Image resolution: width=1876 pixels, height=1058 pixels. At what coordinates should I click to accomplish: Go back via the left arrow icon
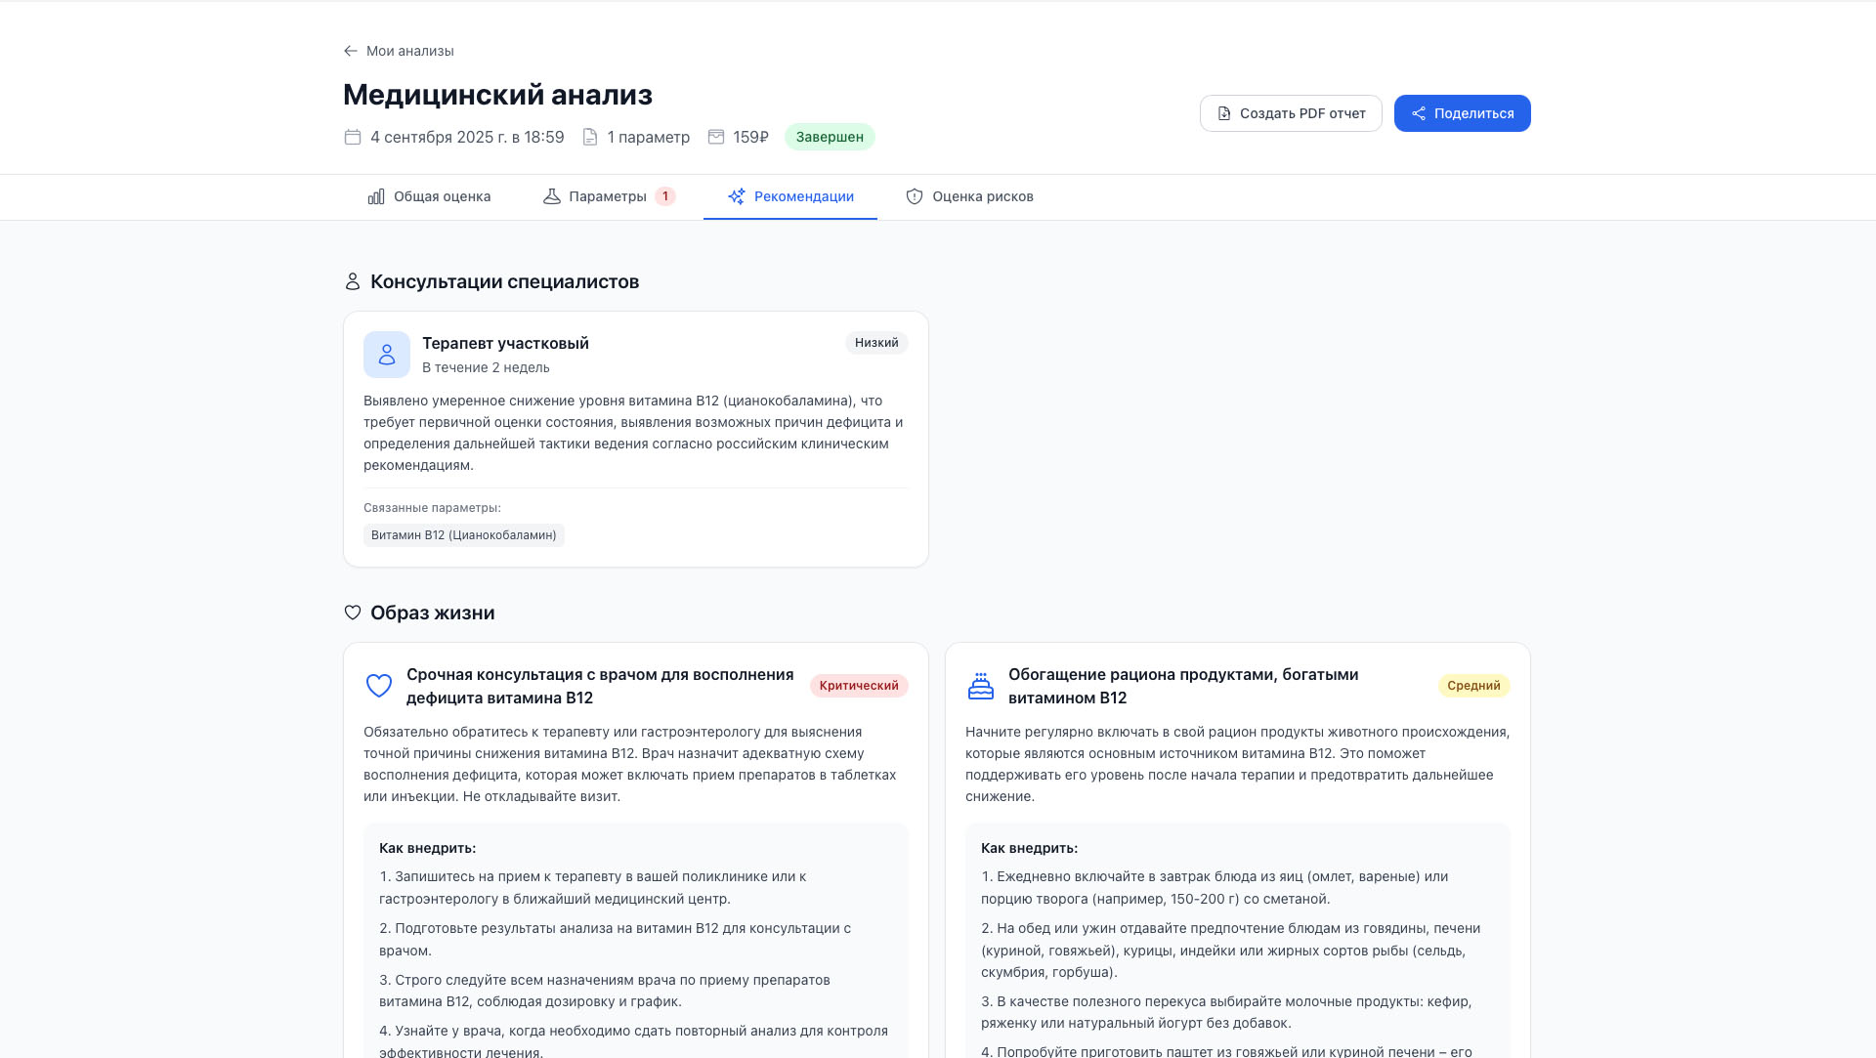point(351,51)
